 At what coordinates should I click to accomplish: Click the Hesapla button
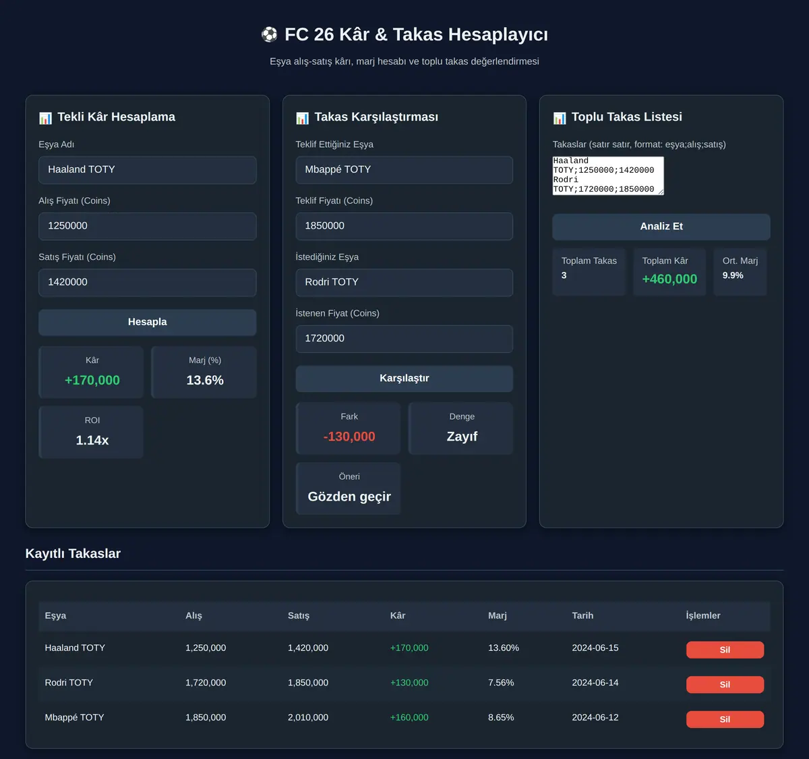click(148, 322)
